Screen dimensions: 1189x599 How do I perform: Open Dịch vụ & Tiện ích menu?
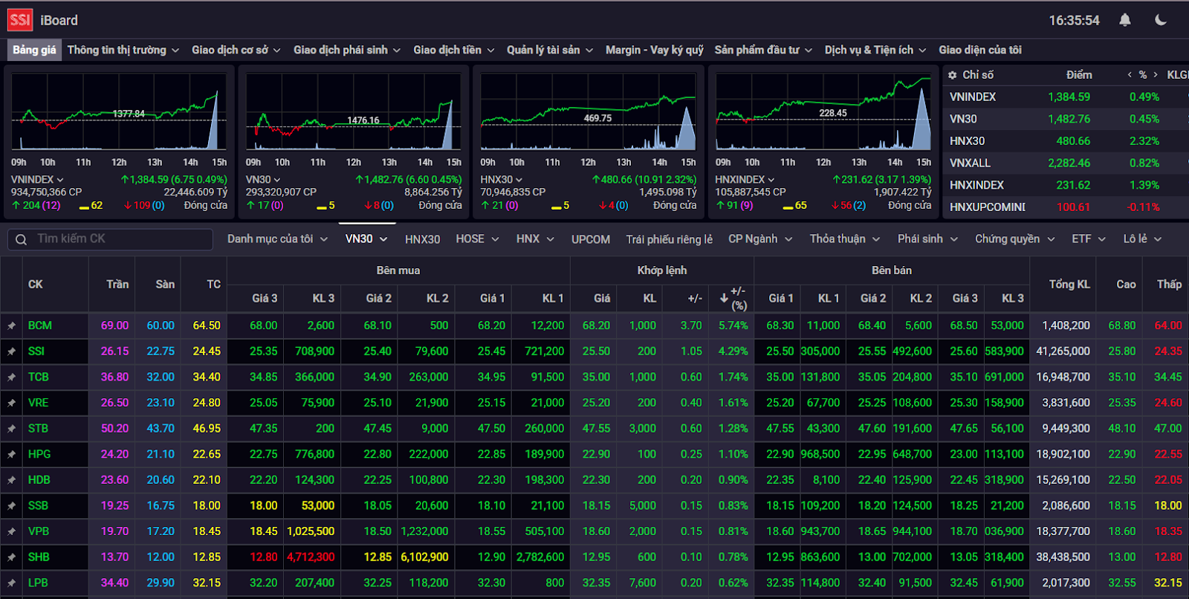875,50
